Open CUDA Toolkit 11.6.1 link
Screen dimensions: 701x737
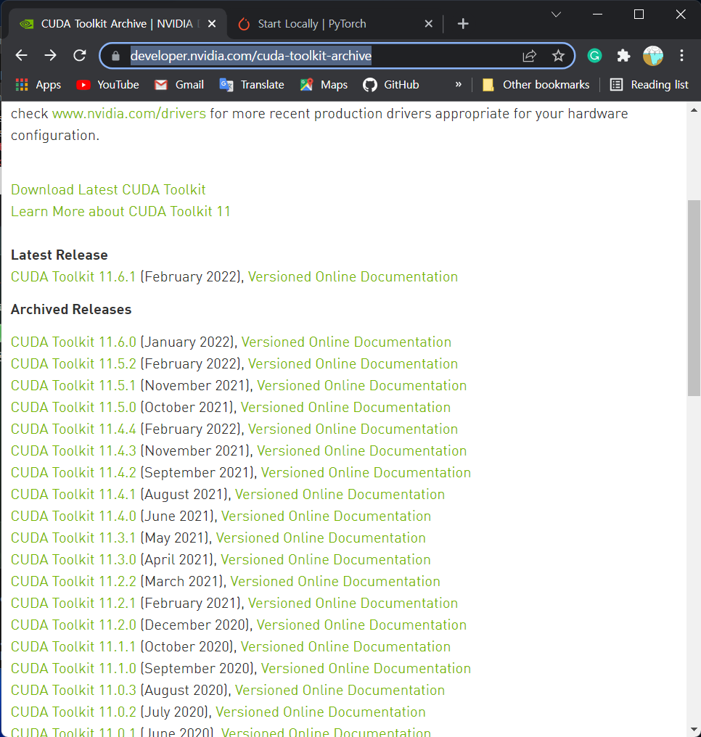pos(73,277)
